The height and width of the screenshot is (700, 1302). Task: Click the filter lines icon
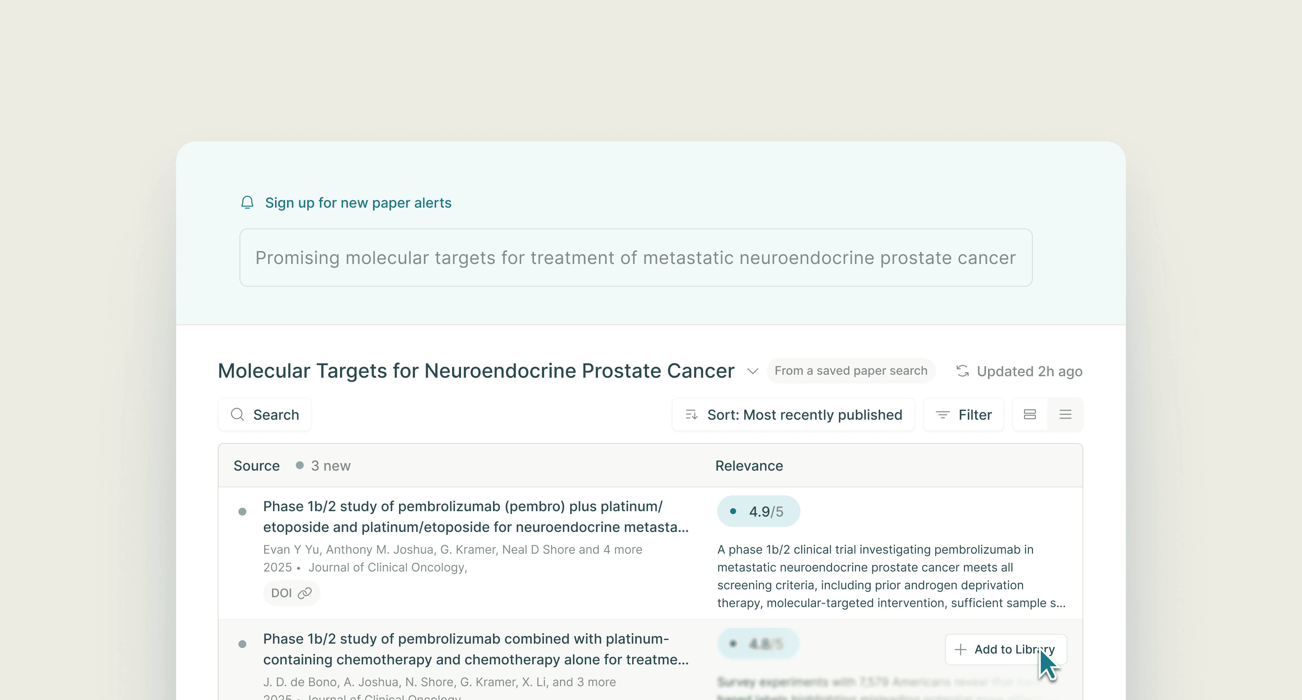942,415
